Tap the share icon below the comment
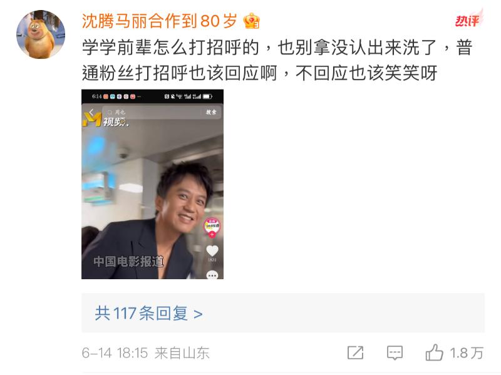The height and width of the screenshot is (375, 501). [355, 352]
